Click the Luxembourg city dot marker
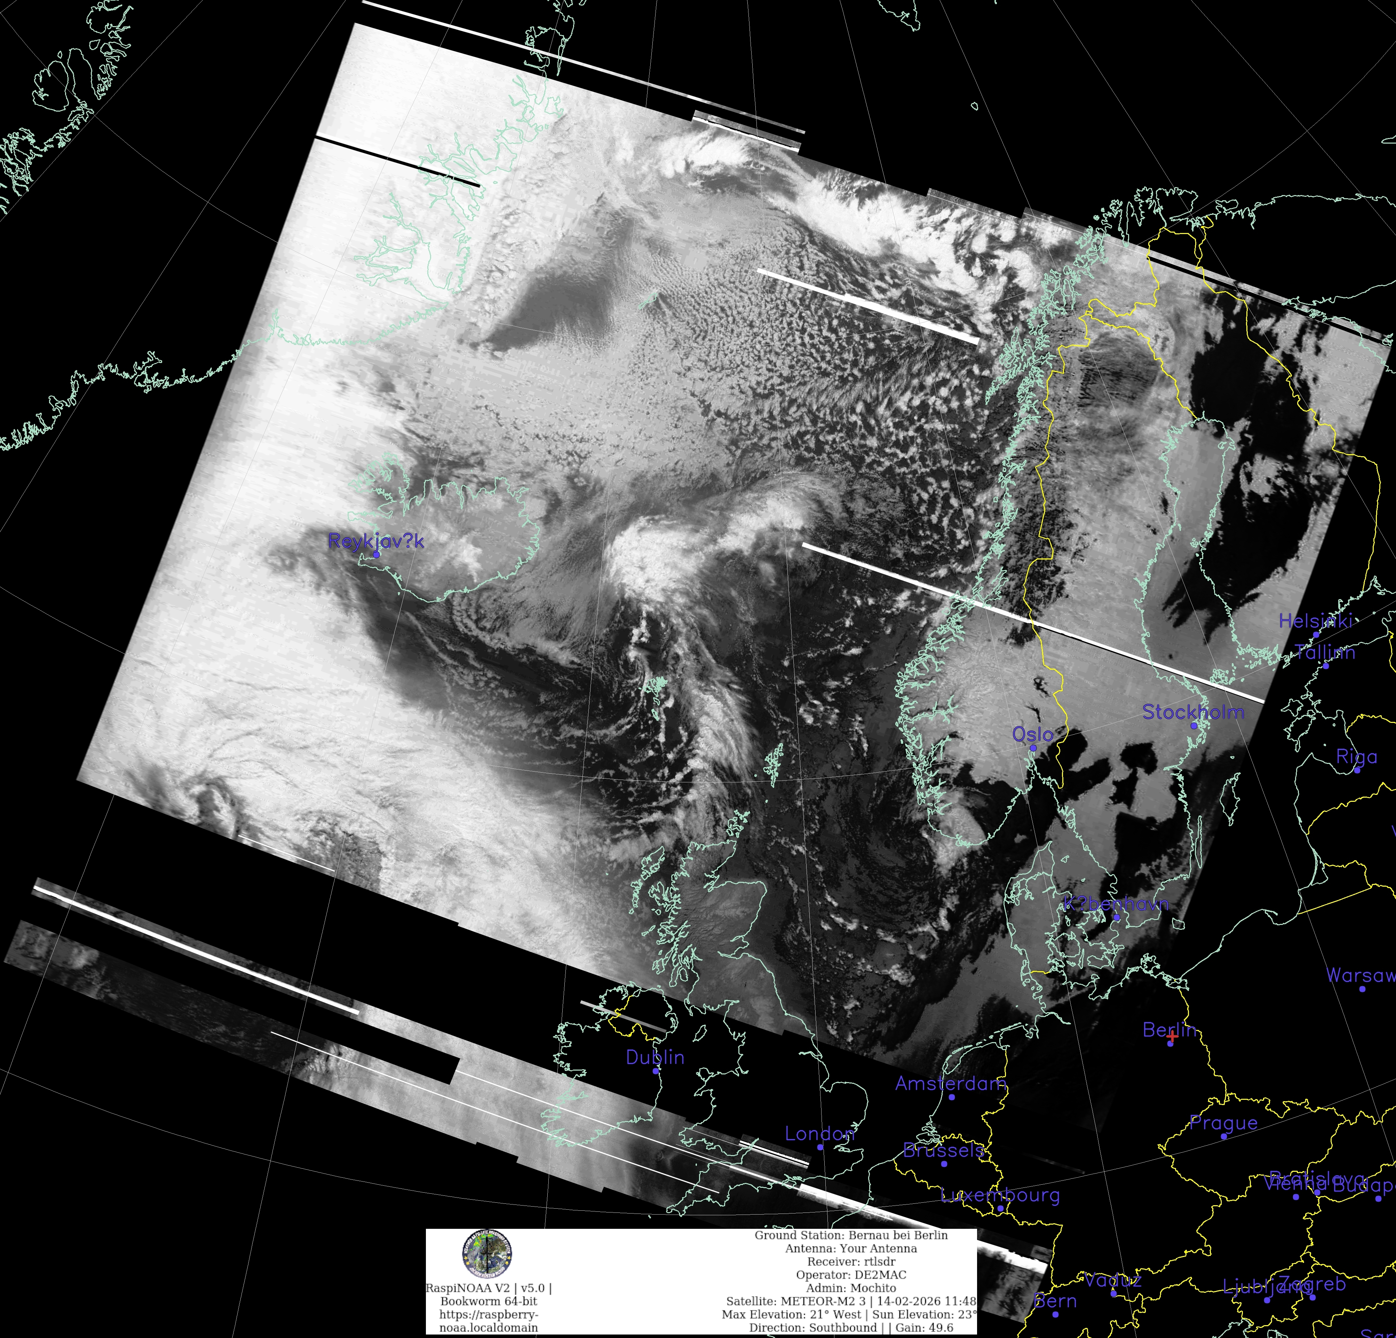The image size is (1396, 1338). [x=1000, y=1208]
